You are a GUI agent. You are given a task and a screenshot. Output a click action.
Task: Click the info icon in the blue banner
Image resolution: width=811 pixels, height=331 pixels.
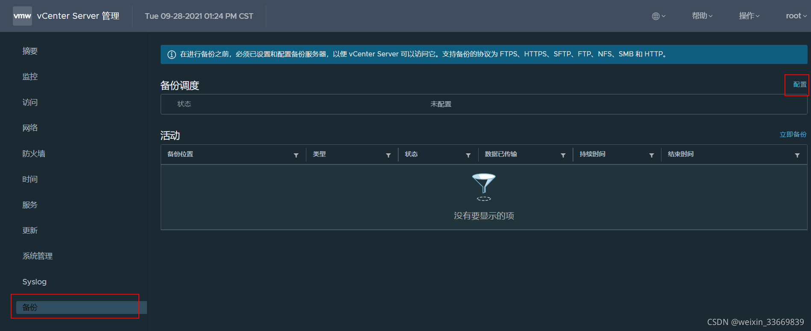(x=171, y=55)
